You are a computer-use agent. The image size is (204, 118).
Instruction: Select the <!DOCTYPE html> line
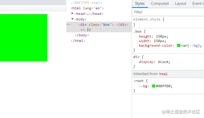[86, 3]
